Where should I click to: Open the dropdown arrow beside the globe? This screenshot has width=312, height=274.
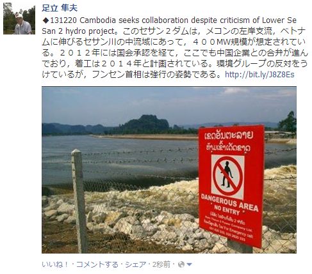click(x=189, y=264)
